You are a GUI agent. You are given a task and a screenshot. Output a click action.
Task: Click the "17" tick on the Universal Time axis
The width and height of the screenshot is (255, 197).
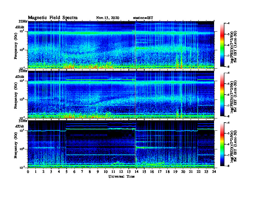(x=160, y=172)
